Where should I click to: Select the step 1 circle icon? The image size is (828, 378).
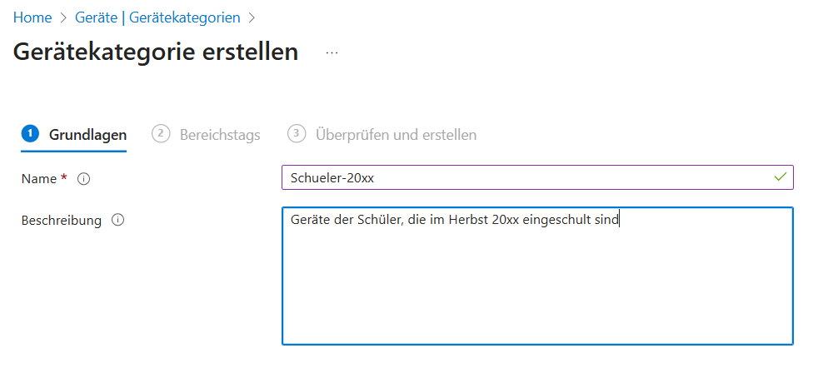click(x=30, y=134)
